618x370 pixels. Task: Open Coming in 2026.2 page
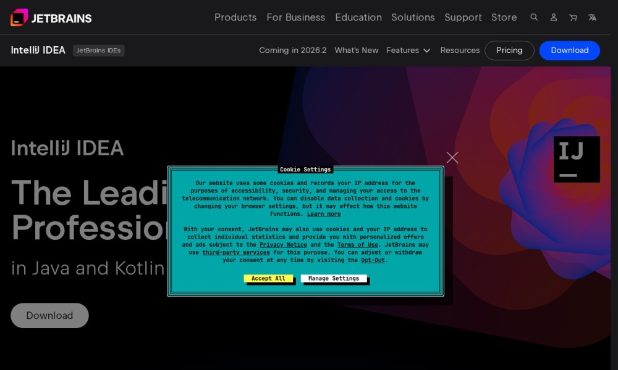click(292, 51)
